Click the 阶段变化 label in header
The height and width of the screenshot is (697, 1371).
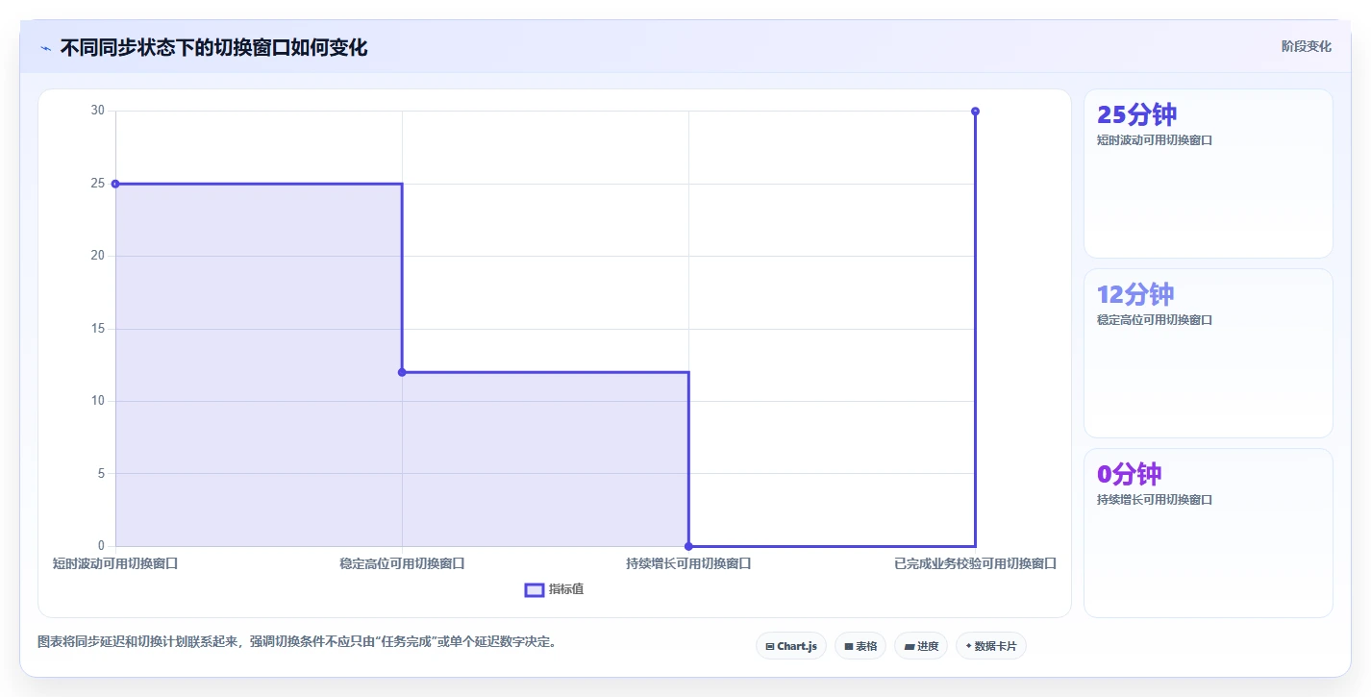(1307, 46)
